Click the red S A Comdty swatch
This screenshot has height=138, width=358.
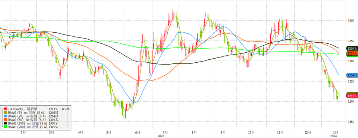coord(5,109)
